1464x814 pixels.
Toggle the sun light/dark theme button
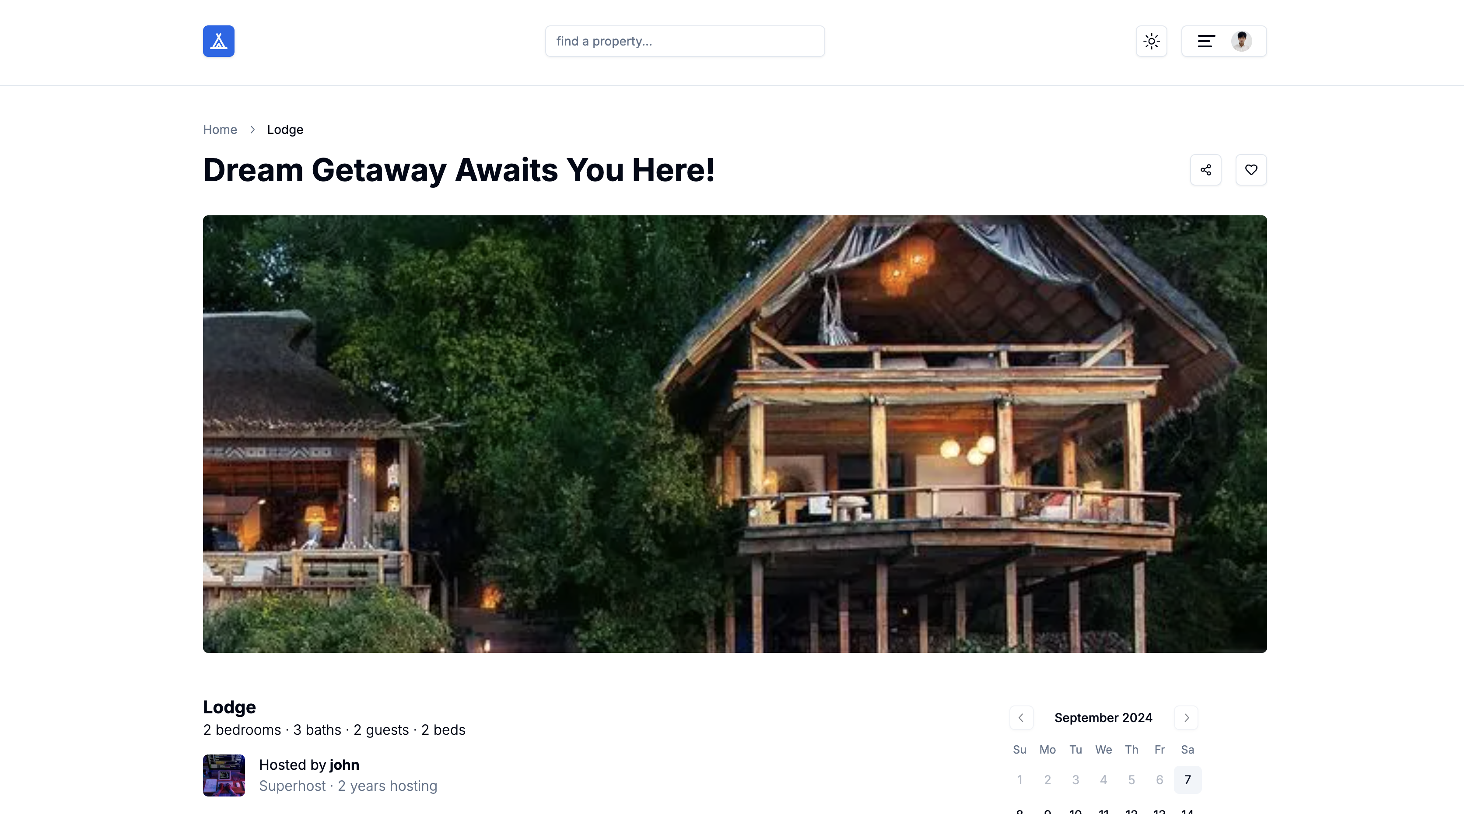[1151, 41]
